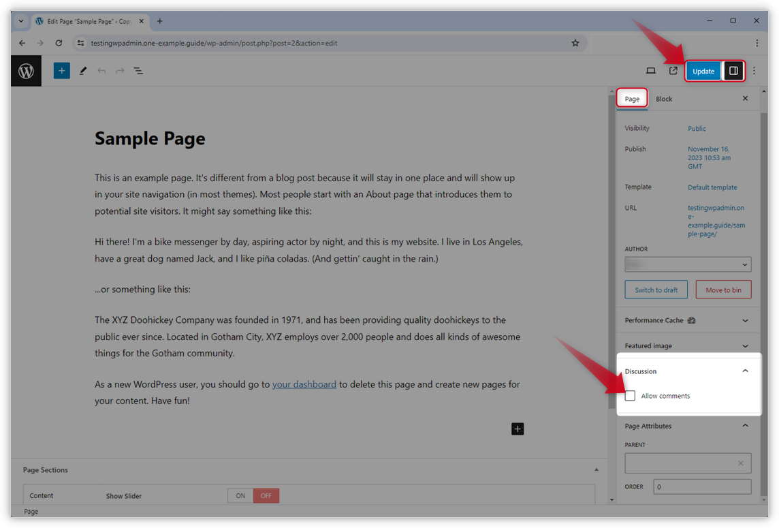This screenshot has height=528, width=779.
Task: Follow the 'your dashboard' link
Action: click(304, 384)
